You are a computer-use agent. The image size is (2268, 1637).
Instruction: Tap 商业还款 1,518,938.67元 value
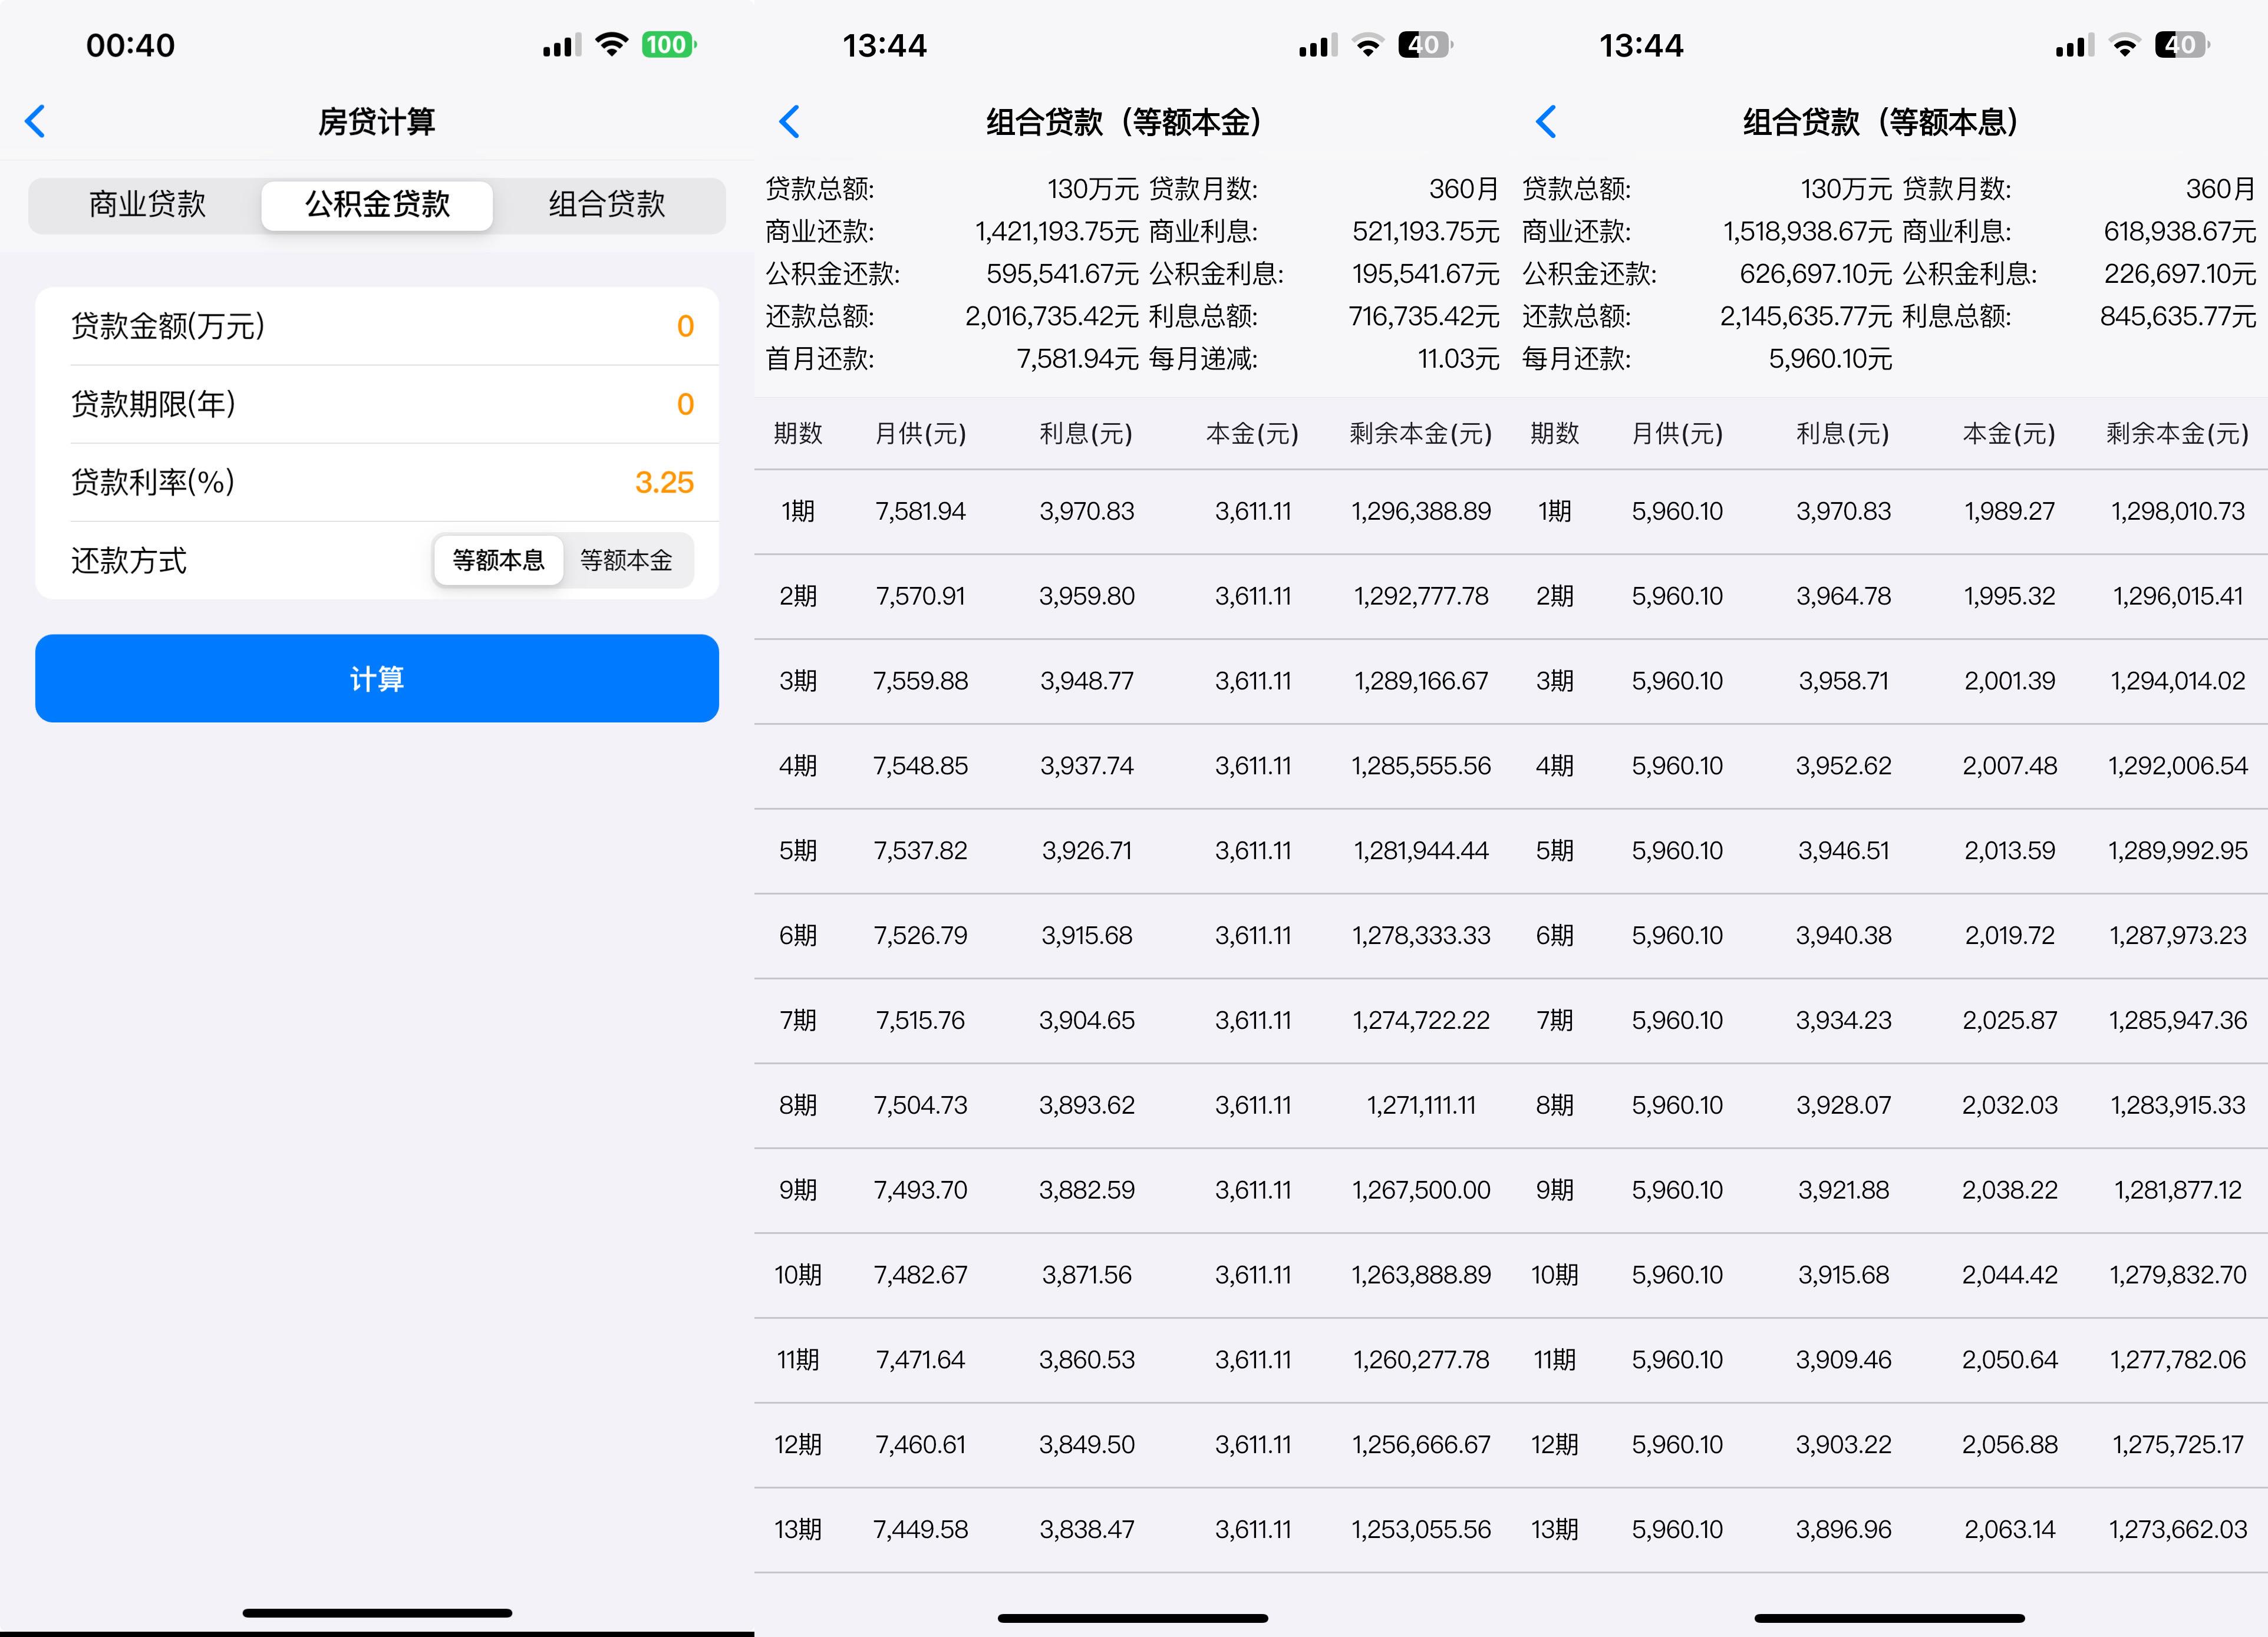coord(1807,231)
